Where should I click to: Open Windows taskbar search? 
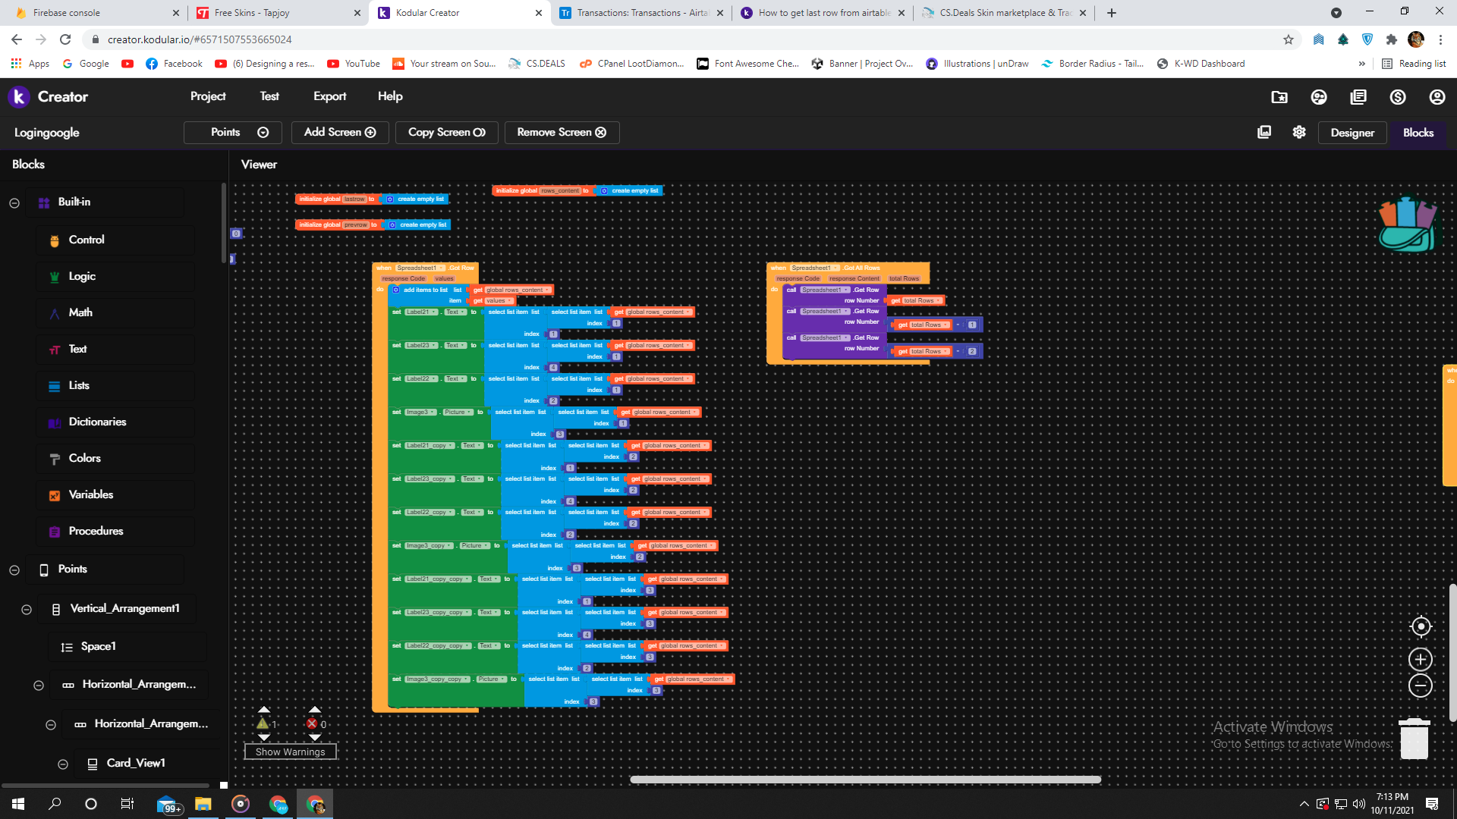point(55,804)
